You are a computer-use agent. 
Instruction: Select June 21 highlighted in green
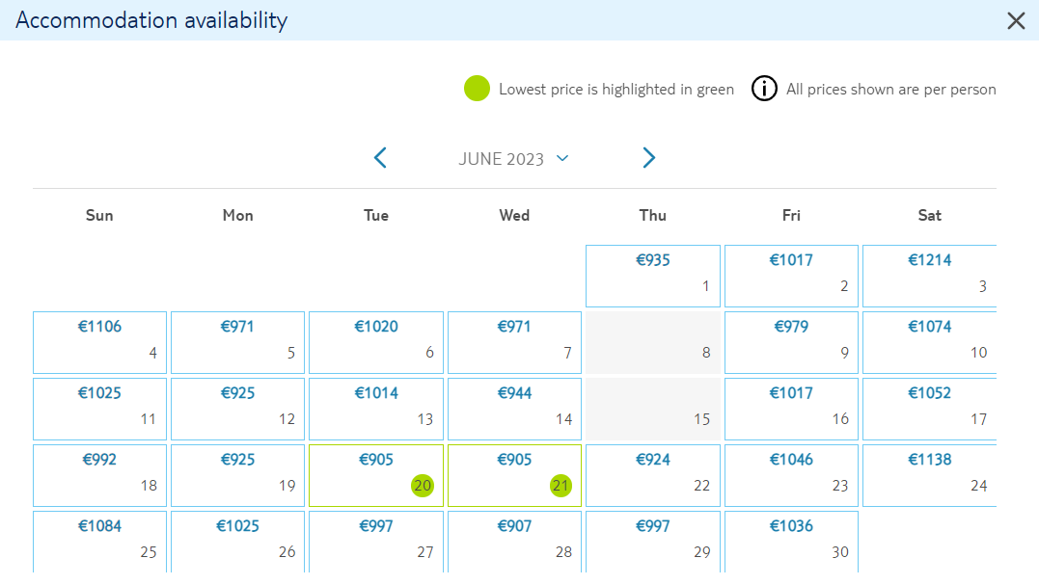(x=514, y=475)
